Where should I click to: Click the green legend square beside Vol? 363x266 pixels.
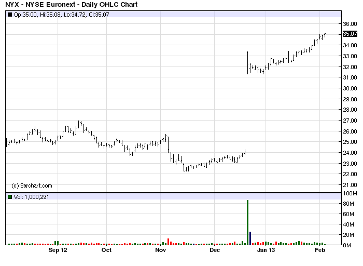(x=10, y=197)
